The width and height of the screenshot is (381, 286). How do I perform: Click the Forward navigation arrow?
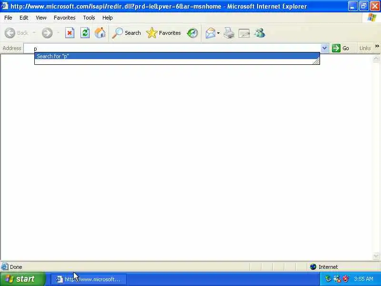[47, 33]
